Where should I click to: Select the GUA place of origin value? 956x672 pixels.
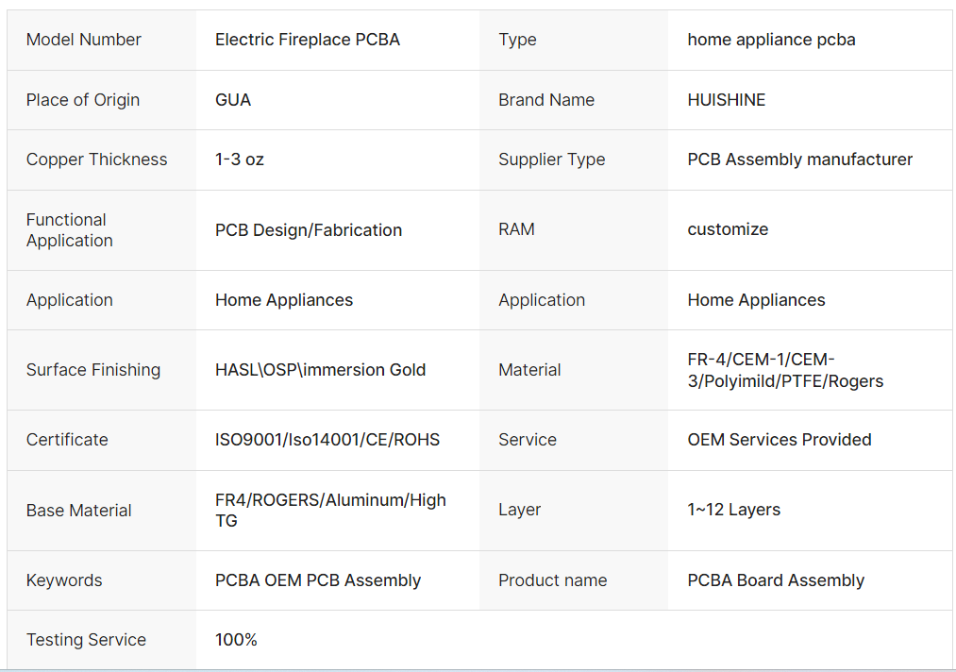click(x=233, y=100)
